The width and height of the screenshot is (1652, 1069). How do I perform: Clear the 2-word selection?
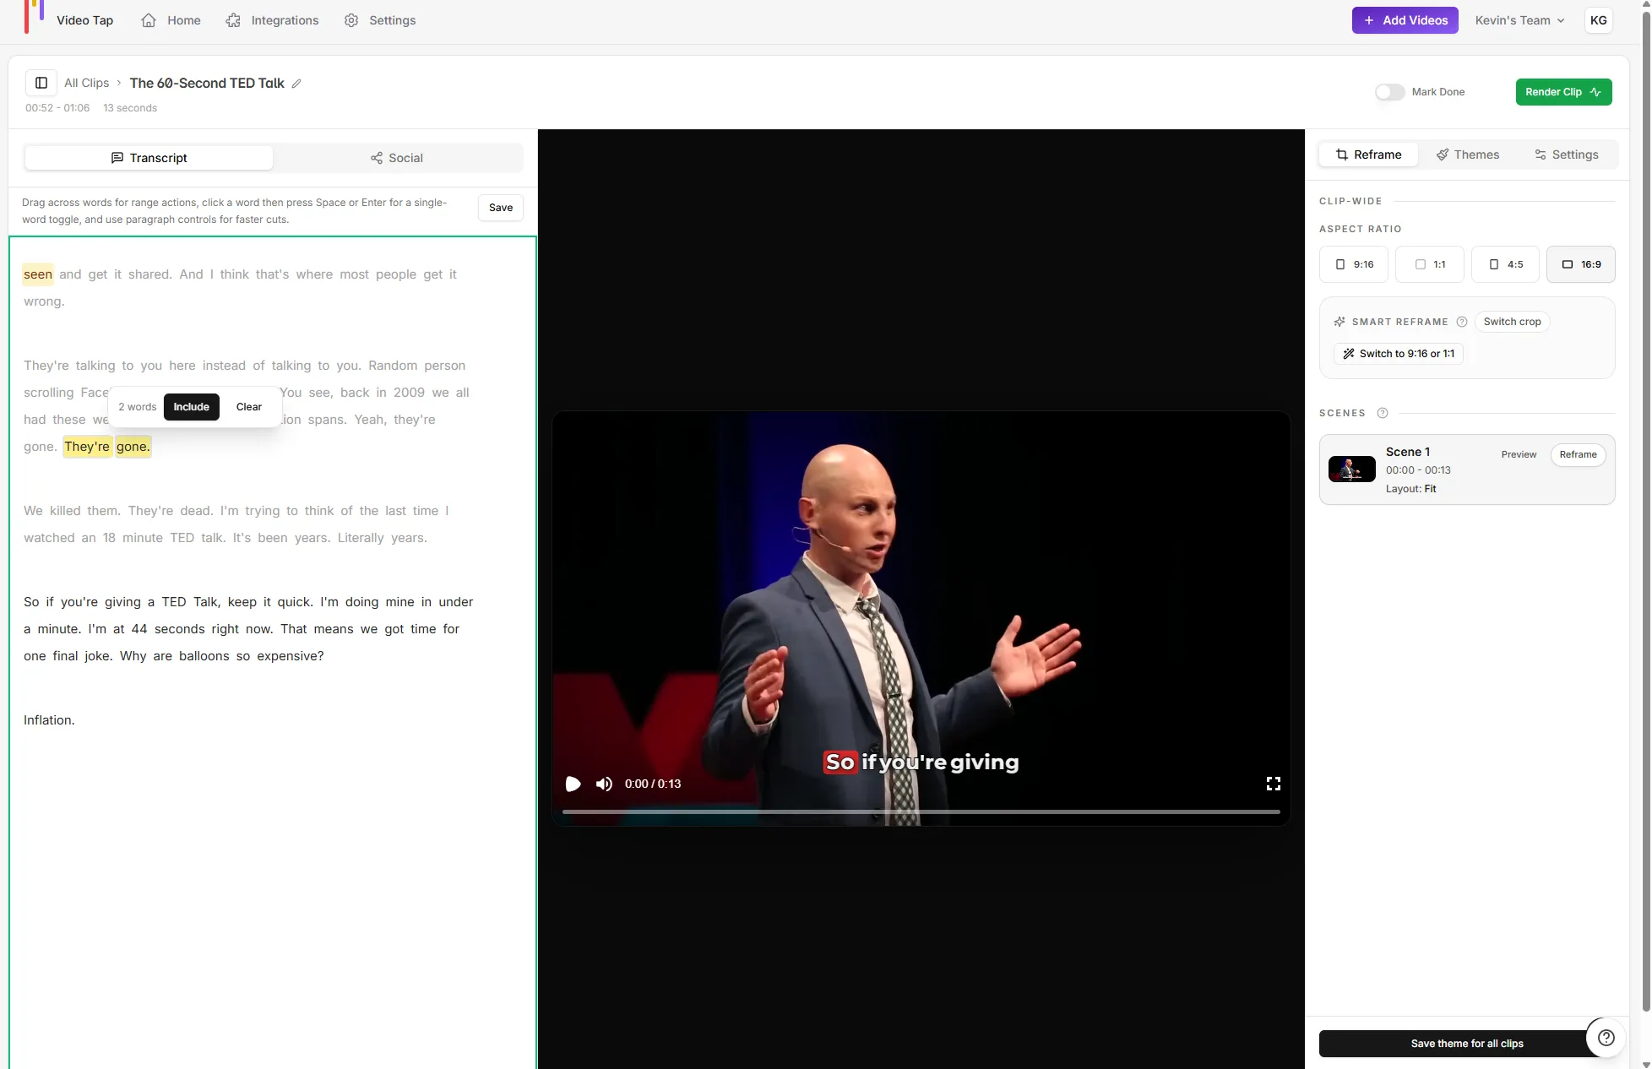click(249, 407)
